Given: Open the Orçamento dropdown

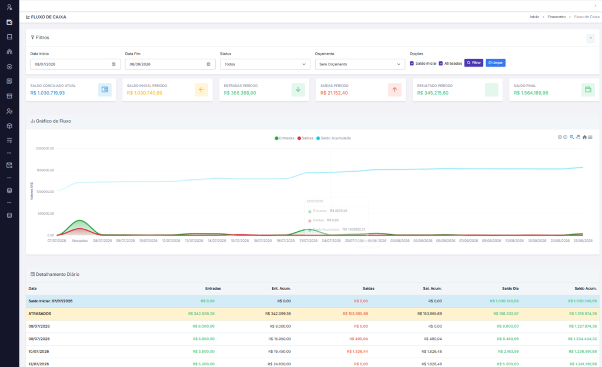Looking at the screenshot, I should [360, 64].
